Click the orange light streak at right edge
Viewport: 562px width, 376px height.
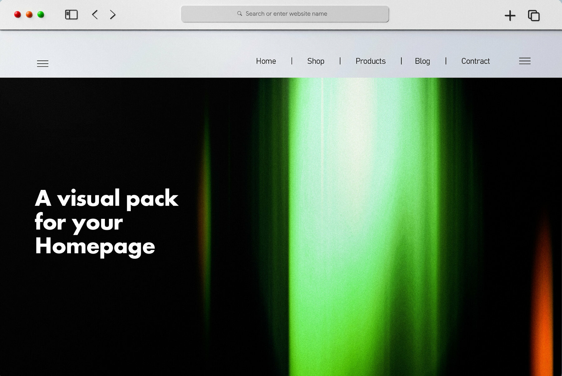click(x=543, y=297)
